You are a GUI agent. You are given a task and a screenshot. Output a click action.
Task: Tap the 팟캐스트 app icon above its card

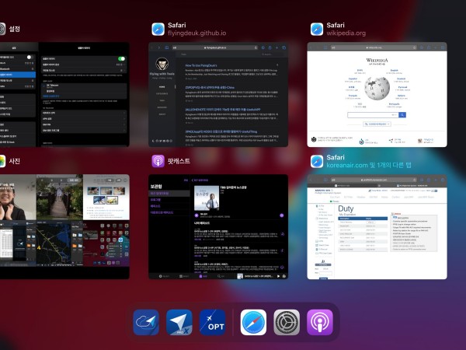[158, 161]
